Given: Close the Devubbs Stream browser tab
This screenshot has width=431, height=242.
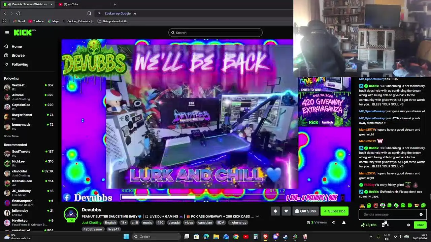Looking at the screenshot, I should tap(51, 4).
